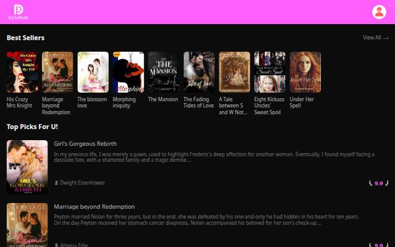Click View All for Best Sellers
395x247 pixels.
tap(376, 38)
